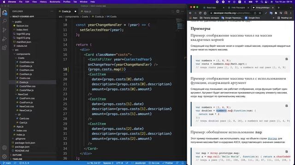Expand the OUTLINE section
The image size is (295, 165).
(x=17, y=155)
